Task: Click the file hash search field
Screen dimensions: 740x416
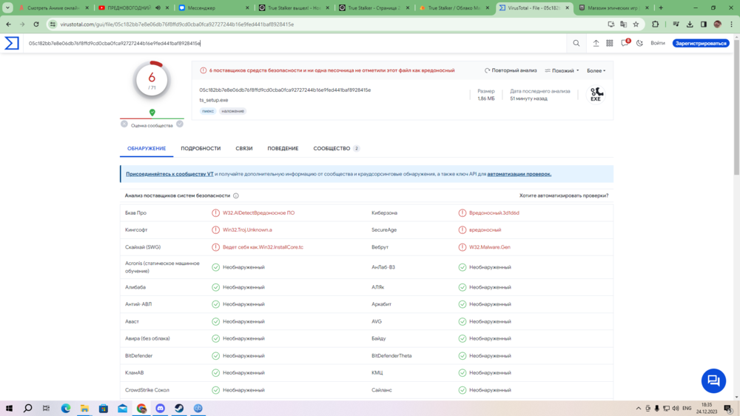Action: (296, 43)
